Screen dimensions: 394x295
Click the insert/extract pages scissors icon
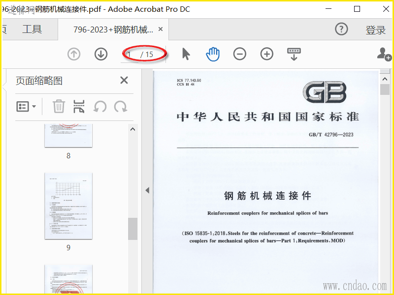79,106
